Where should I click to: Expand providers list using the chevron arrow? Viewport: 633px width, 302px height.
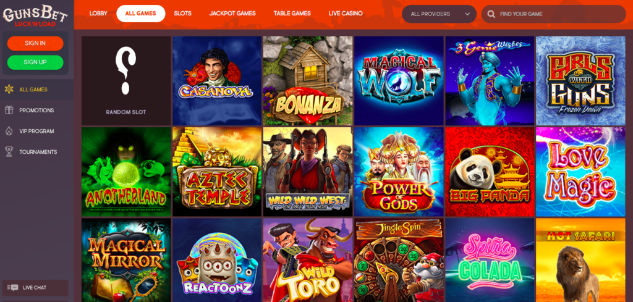[x=467, y=14]
